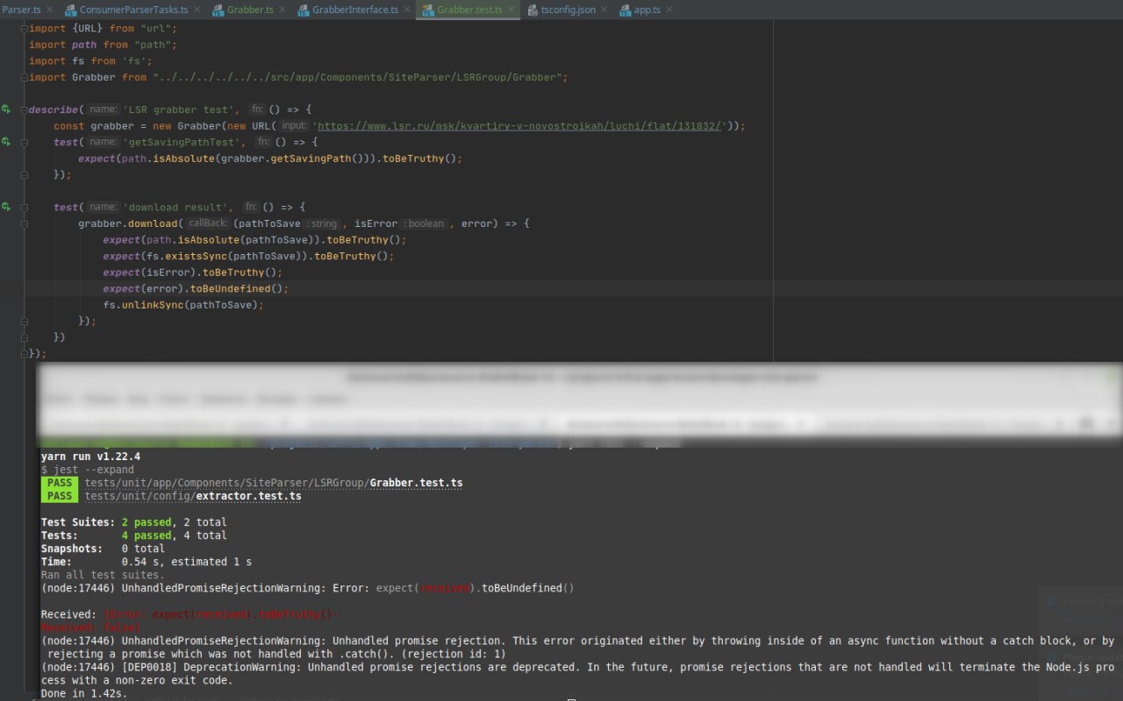Close the tsconfig.json tab
1123x701 pixels.
603,10
